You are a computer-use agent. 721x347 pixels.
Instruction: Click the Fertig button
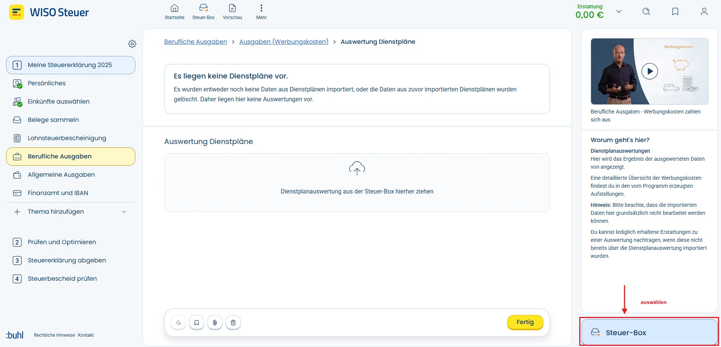pos(525,322)
